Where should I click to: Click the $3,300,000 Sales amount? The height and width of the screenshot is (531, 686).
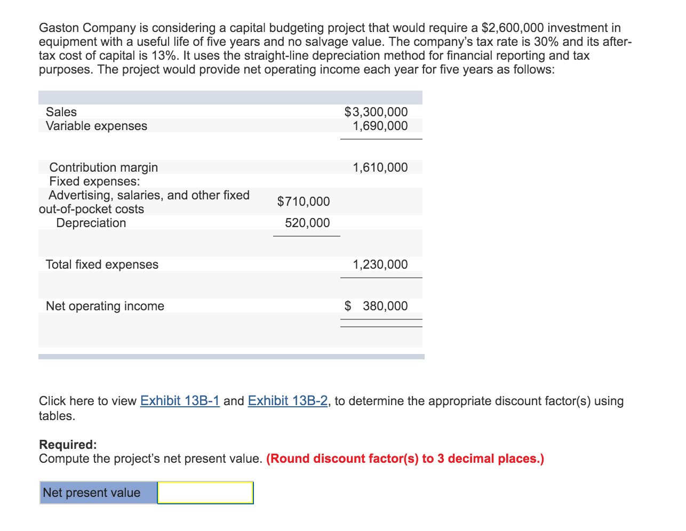click(x=376, y=112)
